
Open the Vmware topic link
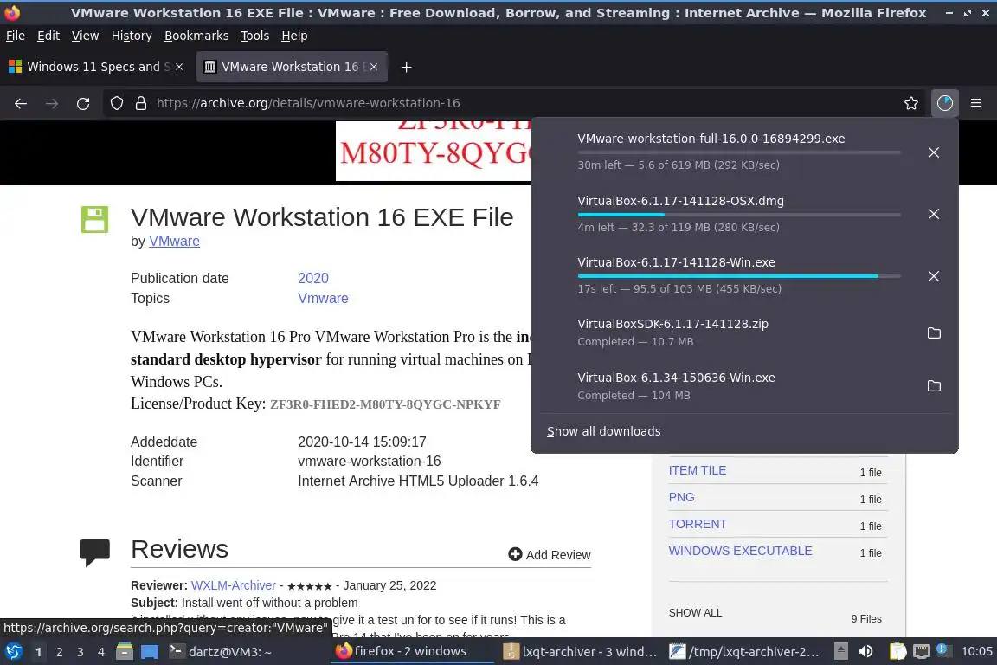click(x=323, y=298)
